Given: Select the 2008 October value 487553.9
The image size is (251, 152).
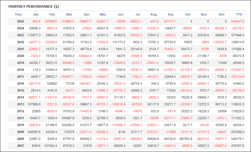Looking at the screenshot, I should click(x=185, y=139).
